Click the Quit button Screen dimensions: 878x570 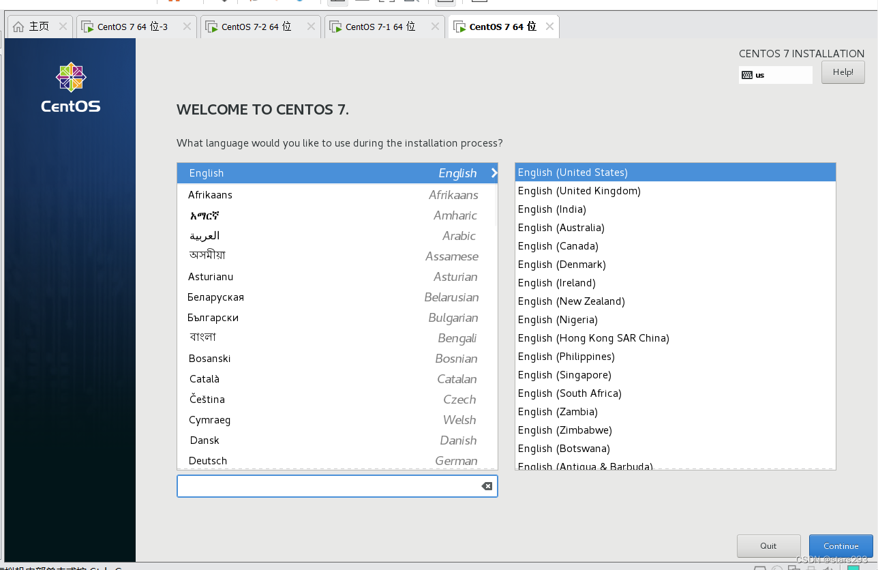(x=768, y=545)
